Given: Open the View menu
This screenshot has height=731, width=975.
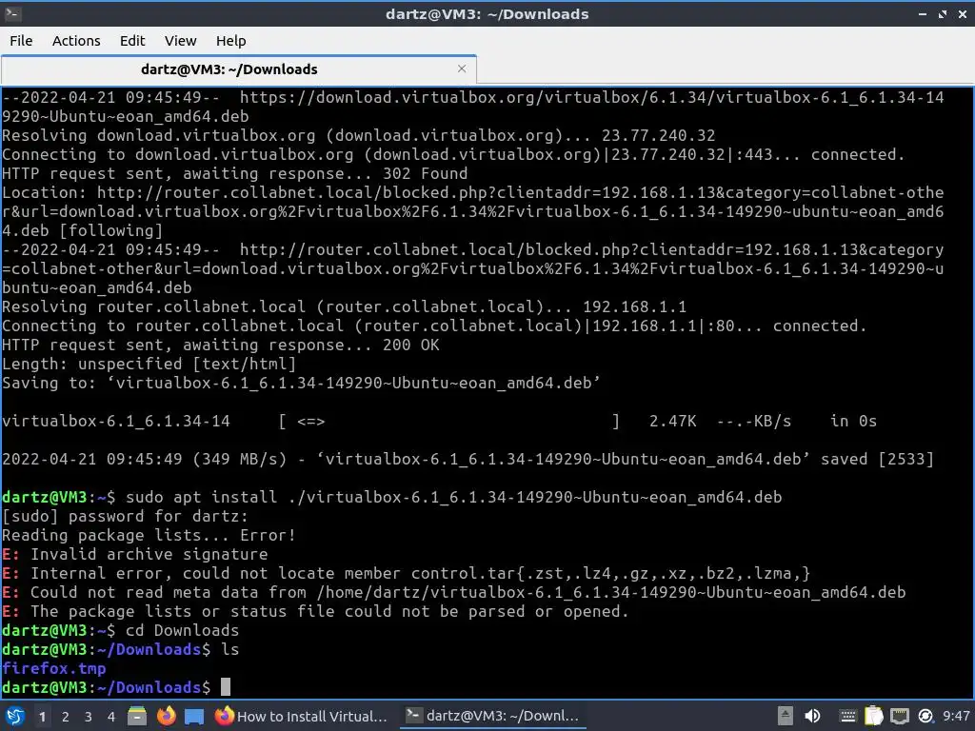Looking at the screenshot, I should coord(180,40).
